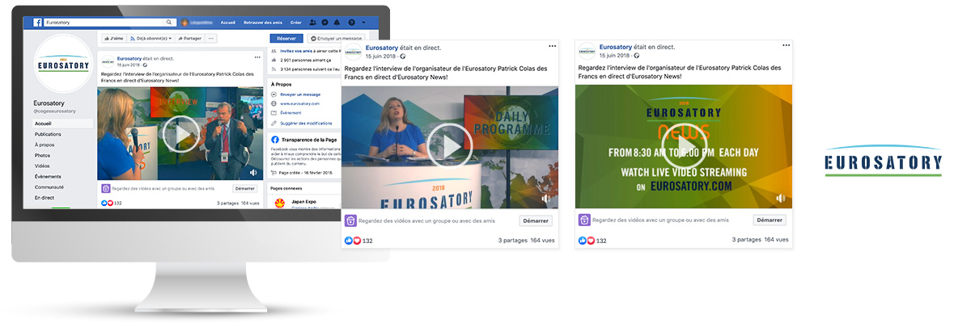Viewport: 971px width, 323px height.
Task: Open the more options button beside Partager
Action: pyautogui.click(x=211, y=38)
